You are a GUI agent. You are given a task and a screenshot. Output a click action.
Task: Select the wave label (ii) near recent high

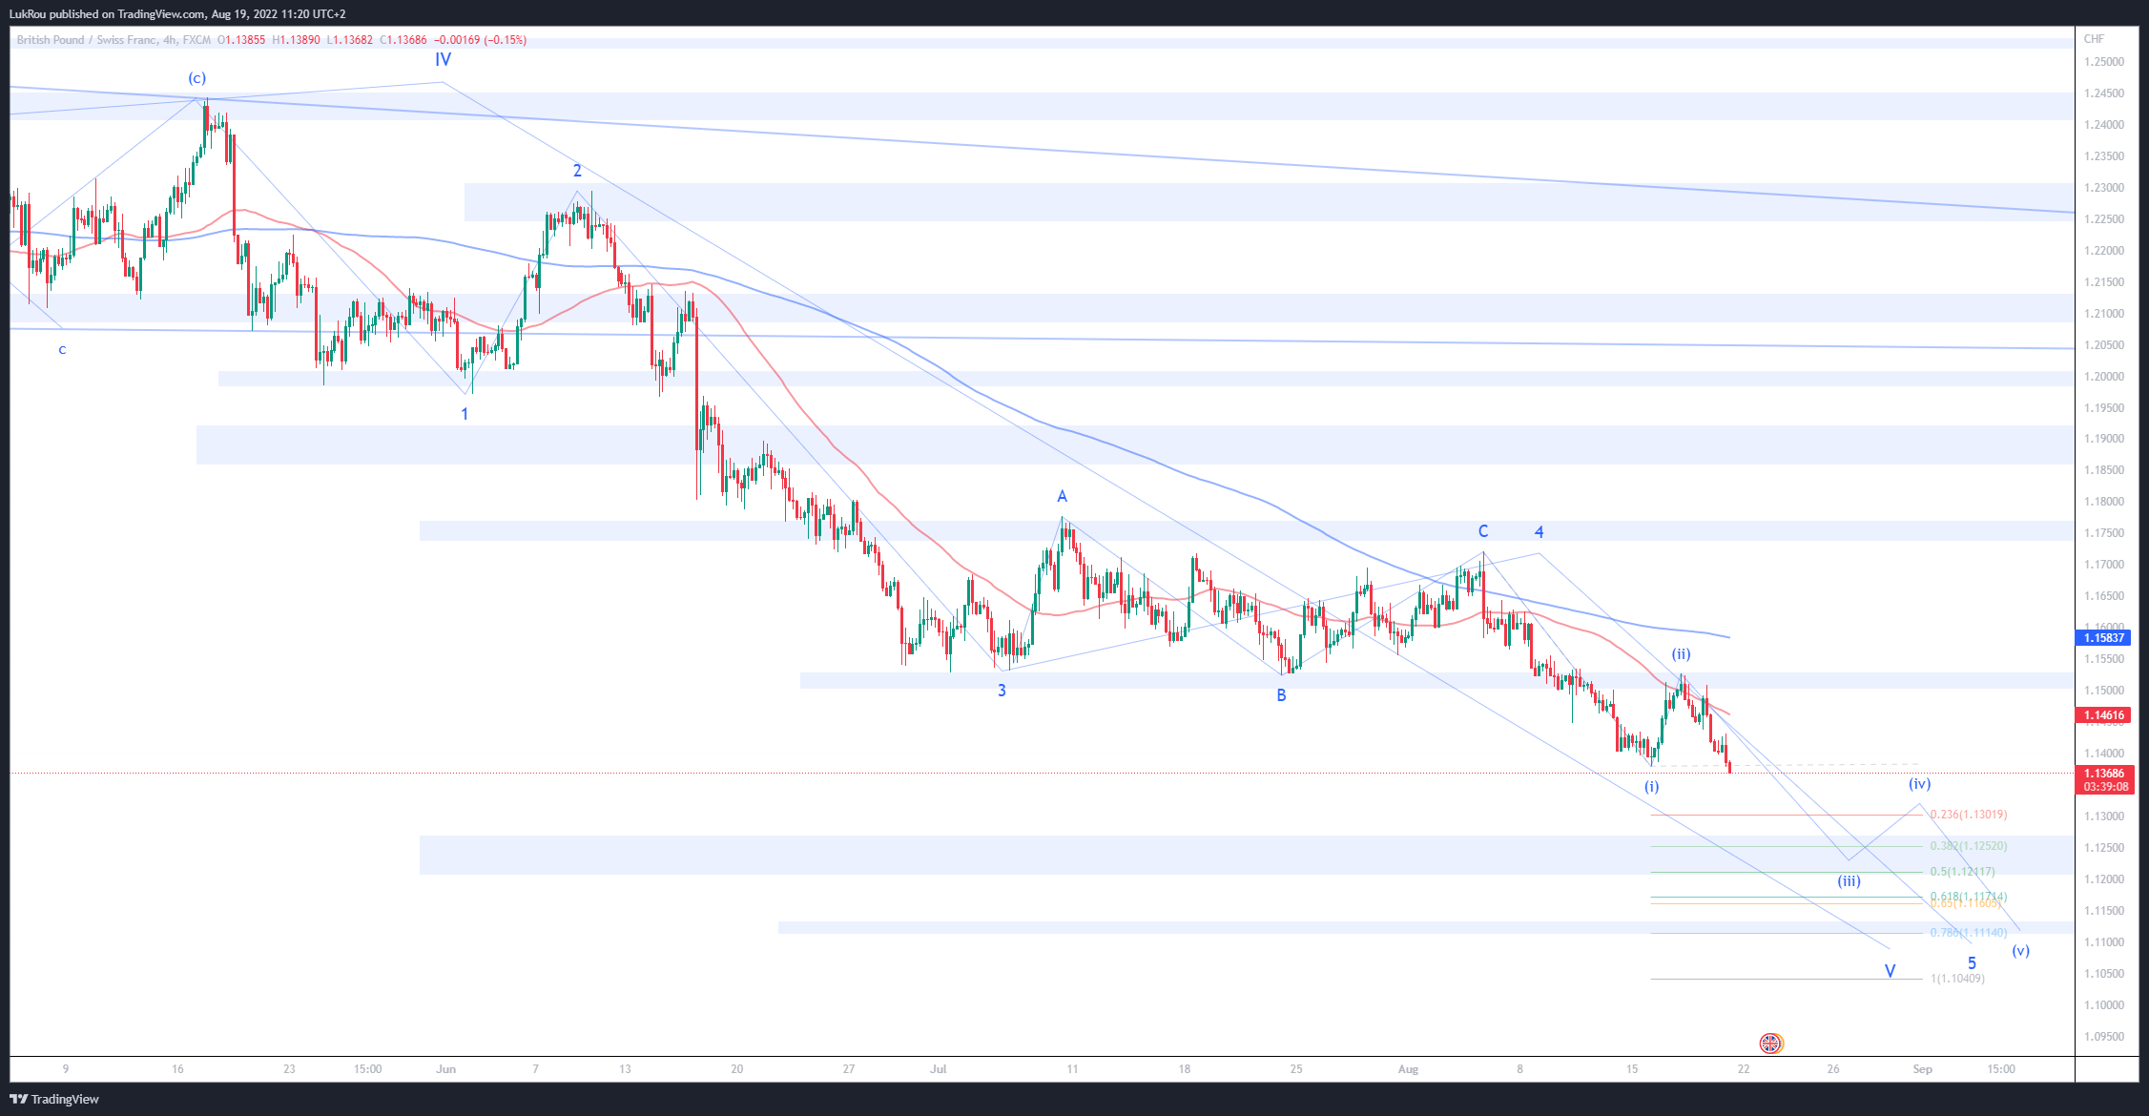pyautogui.click(x=1681, y=654)
